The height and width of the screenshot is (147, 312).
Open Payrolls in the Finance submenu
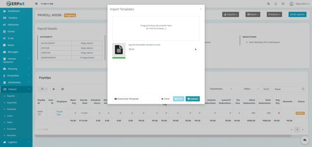tap(11, 96)
